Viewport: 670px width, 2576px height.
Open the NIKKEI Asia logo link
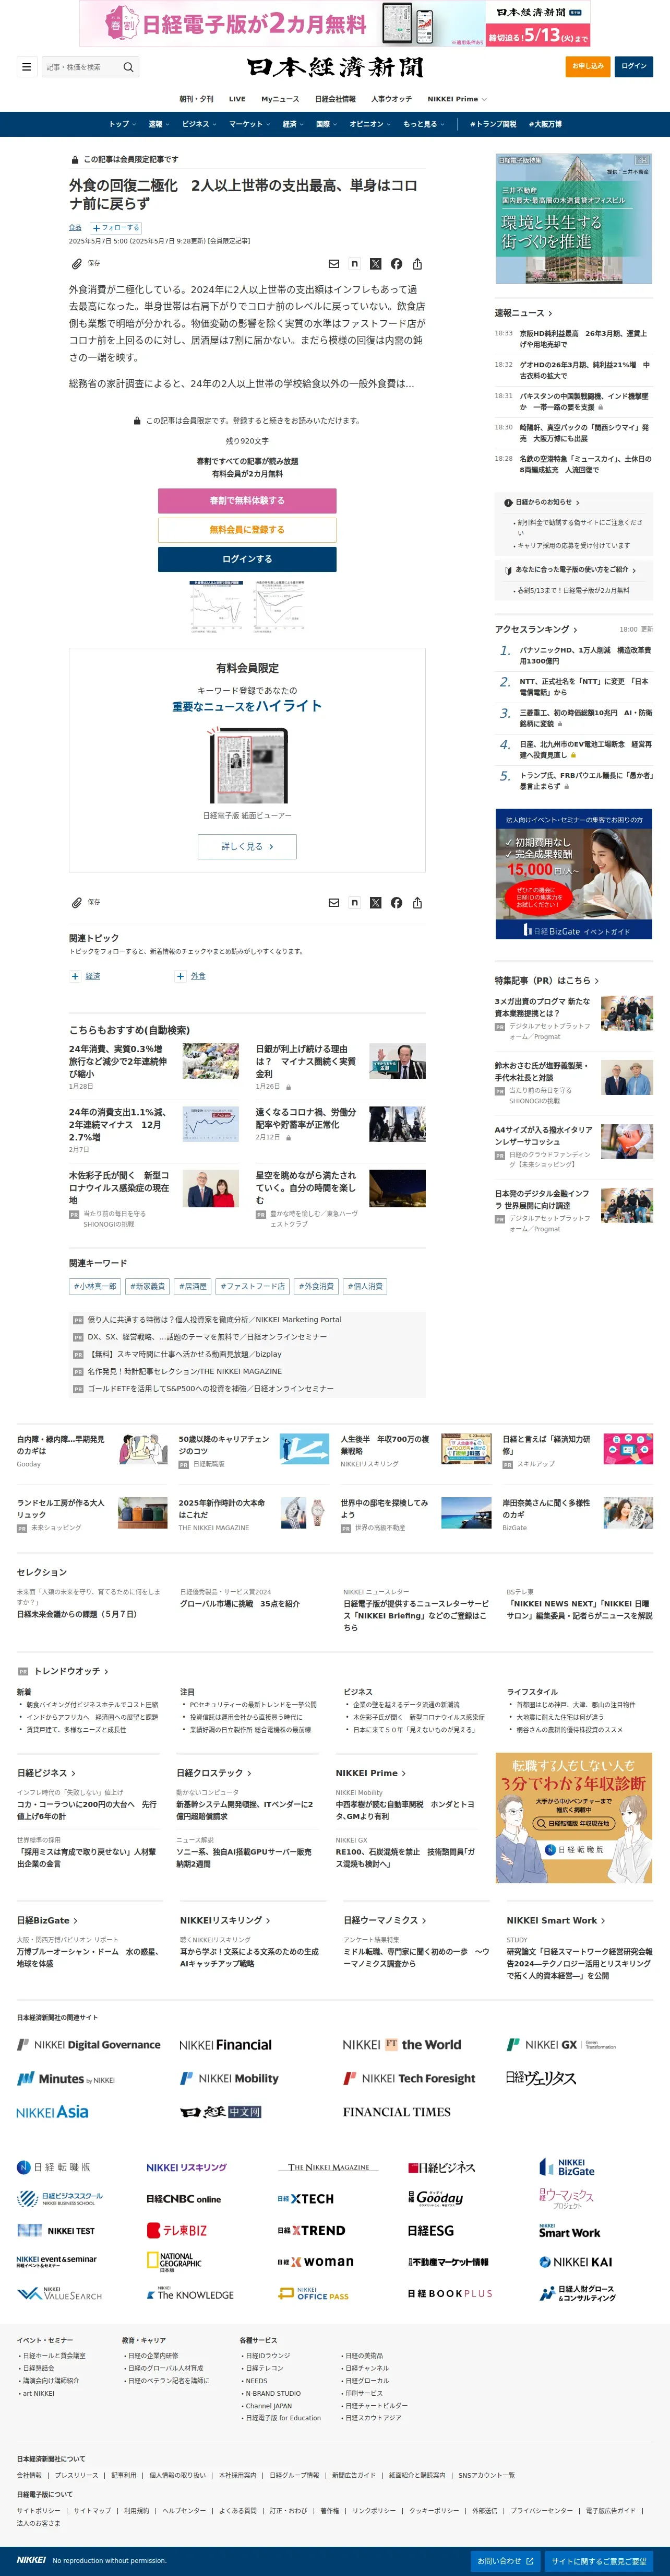click(52, 2111)
